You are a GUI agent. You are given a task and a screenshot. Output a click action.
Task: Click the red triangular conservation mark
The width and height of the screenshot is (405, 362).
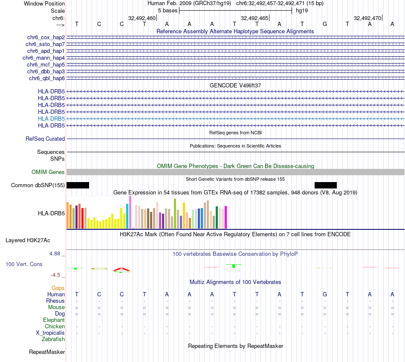[121, 270]
